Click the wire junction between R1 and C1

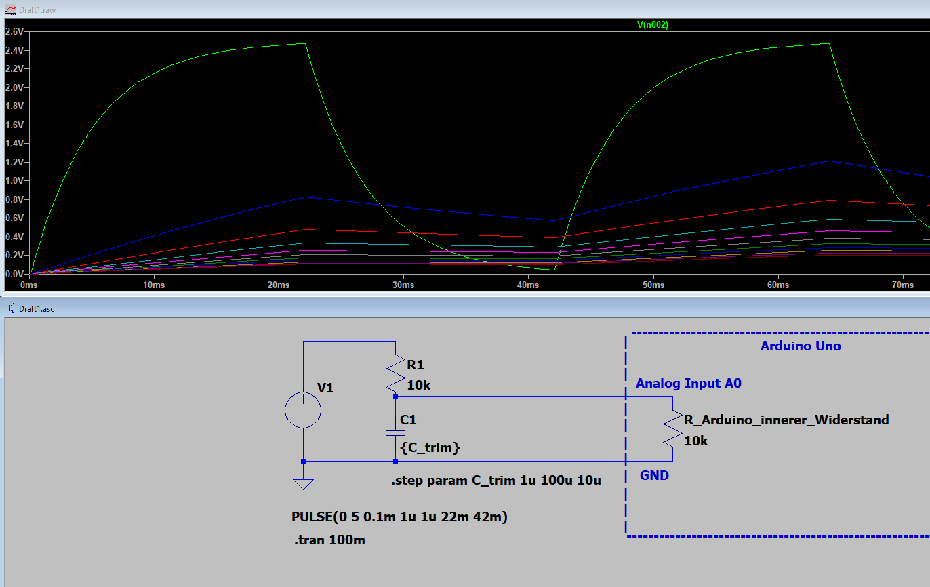[395, 396]
